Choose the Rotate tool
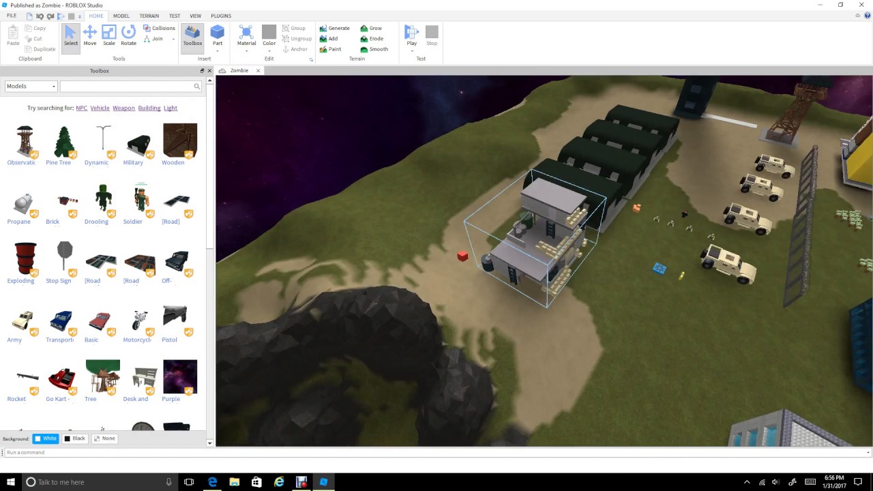 (x=128, y=35)
